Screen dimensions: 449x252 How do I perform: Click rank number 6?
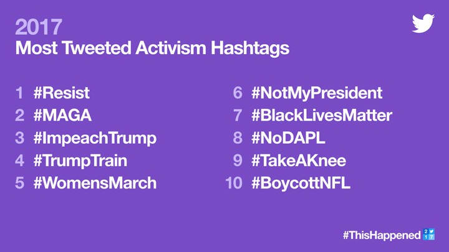238,93
